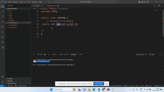Run the Java file with play button
The height and width of the screenshot is (92, 164).
[155, 6]
